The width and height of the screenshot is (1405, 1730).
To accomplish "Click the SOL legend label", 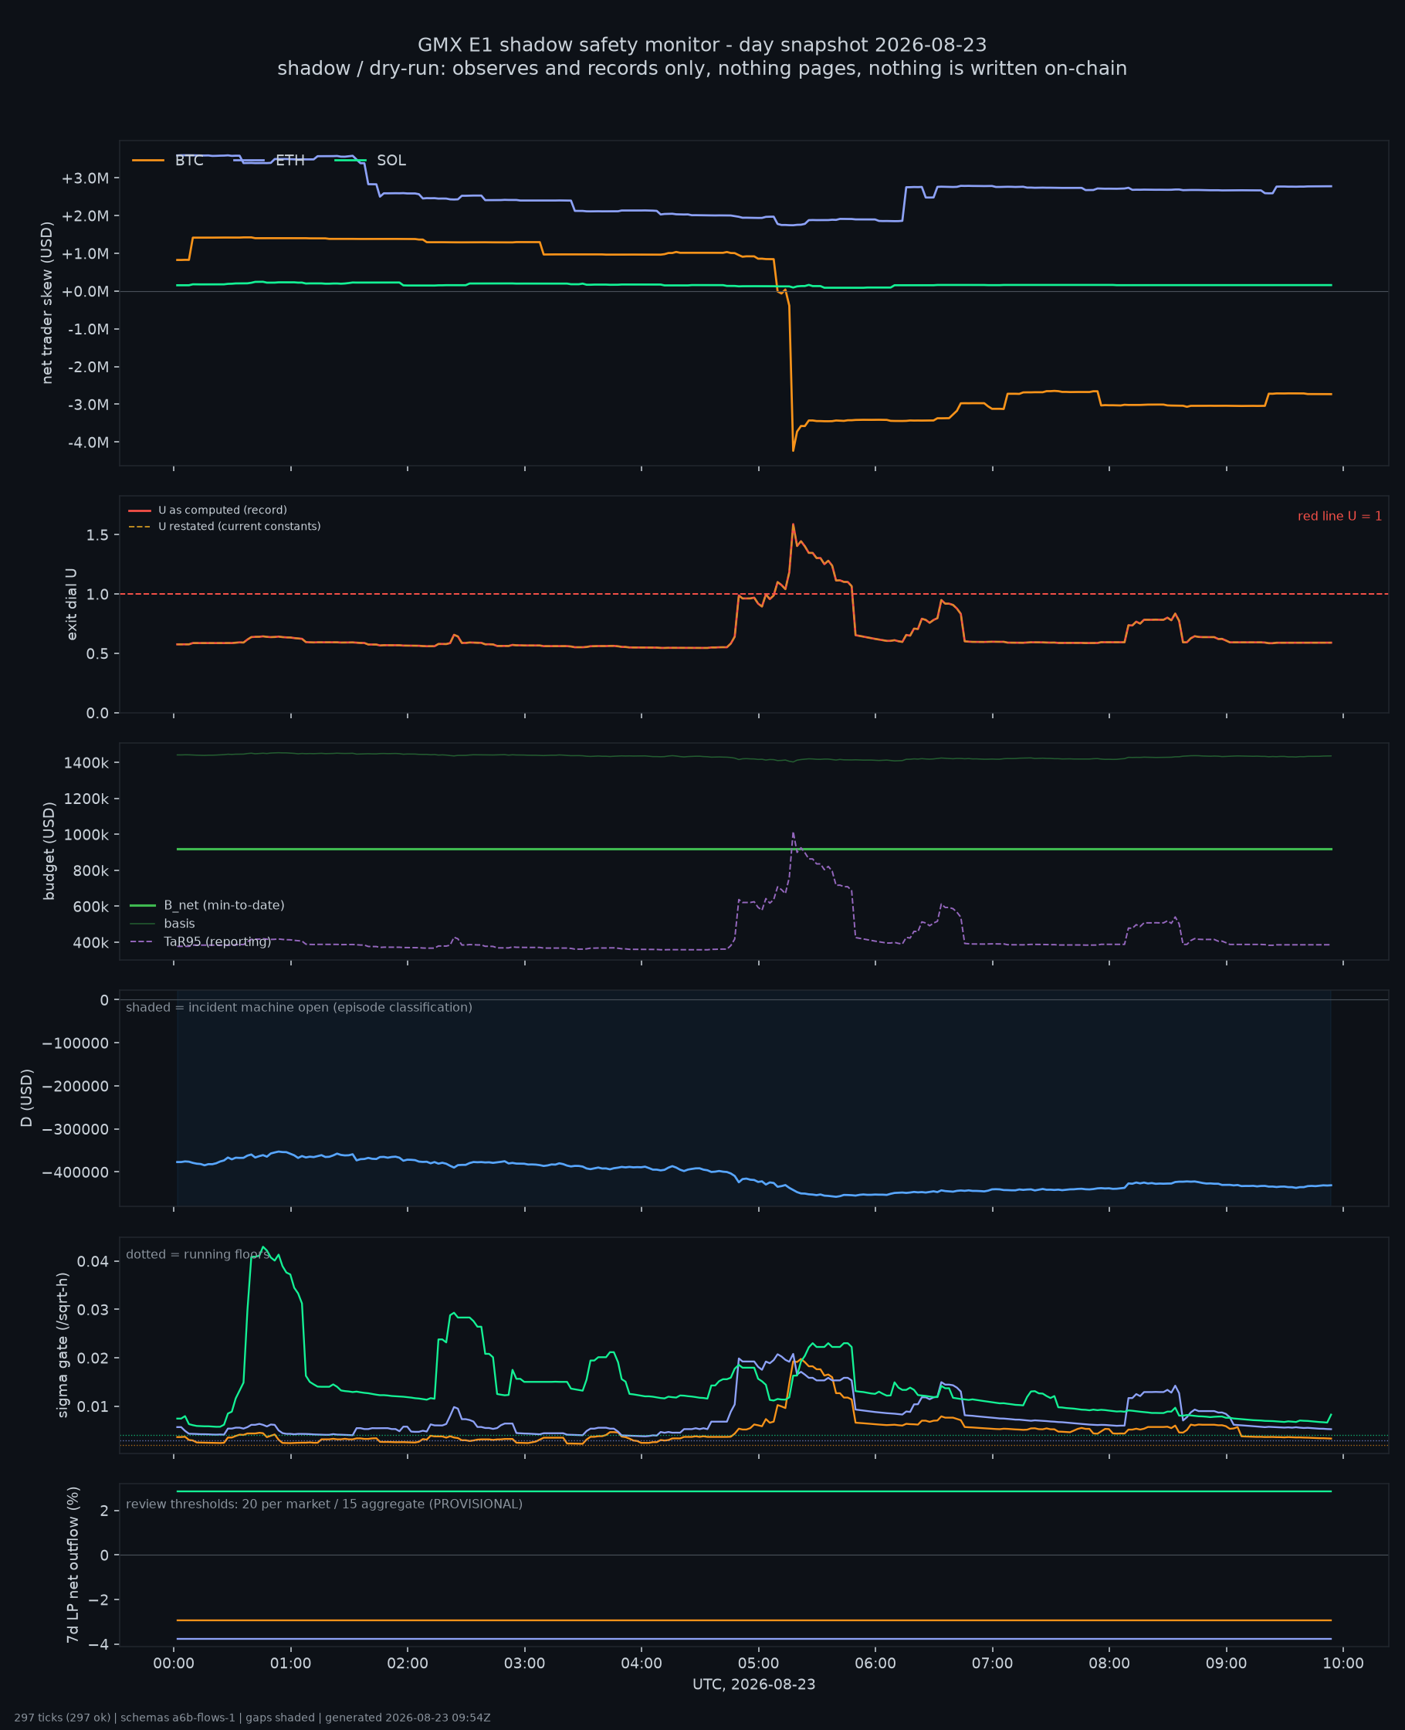I will click(391, 161).
